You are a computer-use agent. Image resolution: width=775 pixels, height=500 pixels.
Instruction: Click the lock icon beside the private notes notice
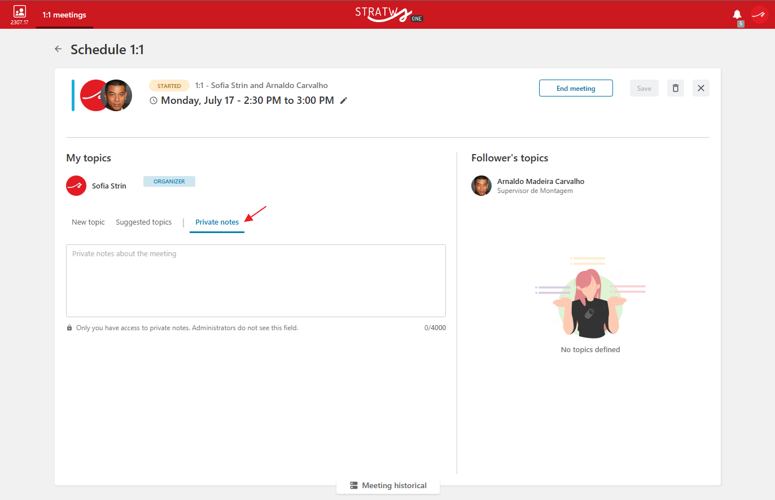point(69,328)
